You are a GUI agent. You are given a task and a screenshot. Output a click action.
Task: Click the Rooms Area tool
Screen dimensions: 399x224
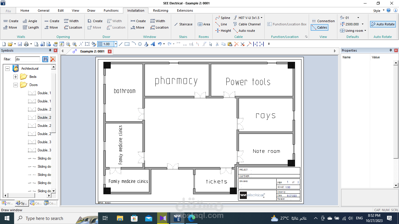(x=204, y=24)
